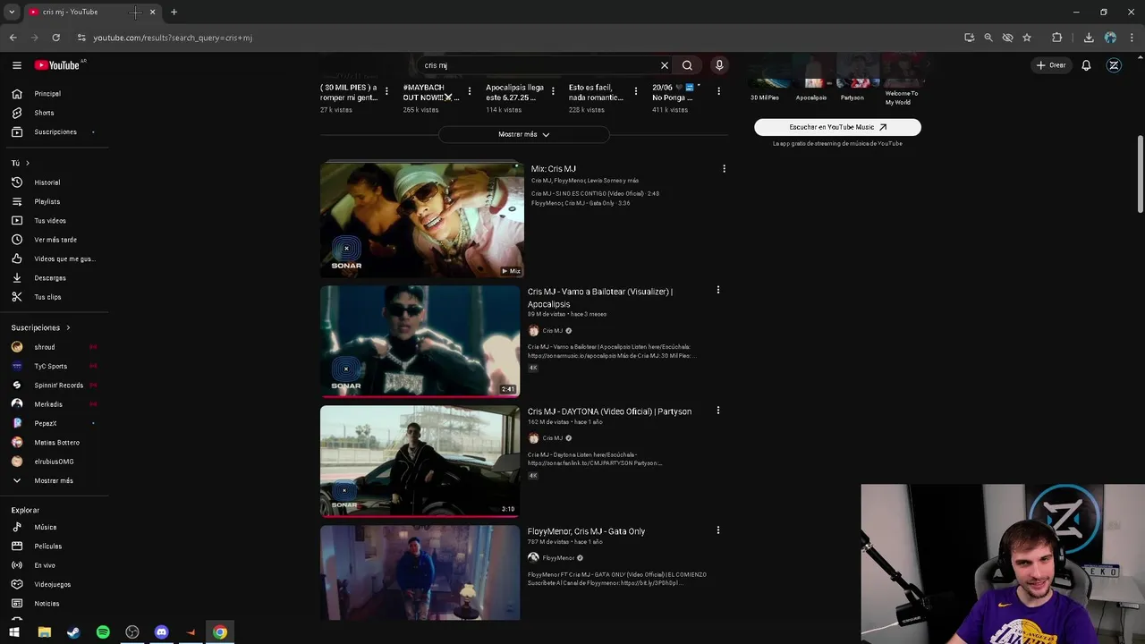Open En vivo in the Explorar section
The height and width of the screenshot is (644, 1145).
pyautogui.click(x=45, y=565)
